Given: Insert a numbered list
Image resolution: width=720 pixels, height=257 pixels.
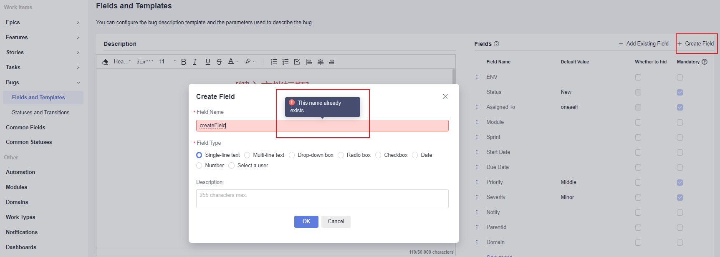Looking at the screenshot, I should coord(274,62).
